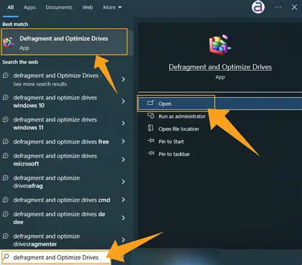Select Pin to taskbar
The width and height of the screenshot is (302, 265).
click(x=174, y=154)
